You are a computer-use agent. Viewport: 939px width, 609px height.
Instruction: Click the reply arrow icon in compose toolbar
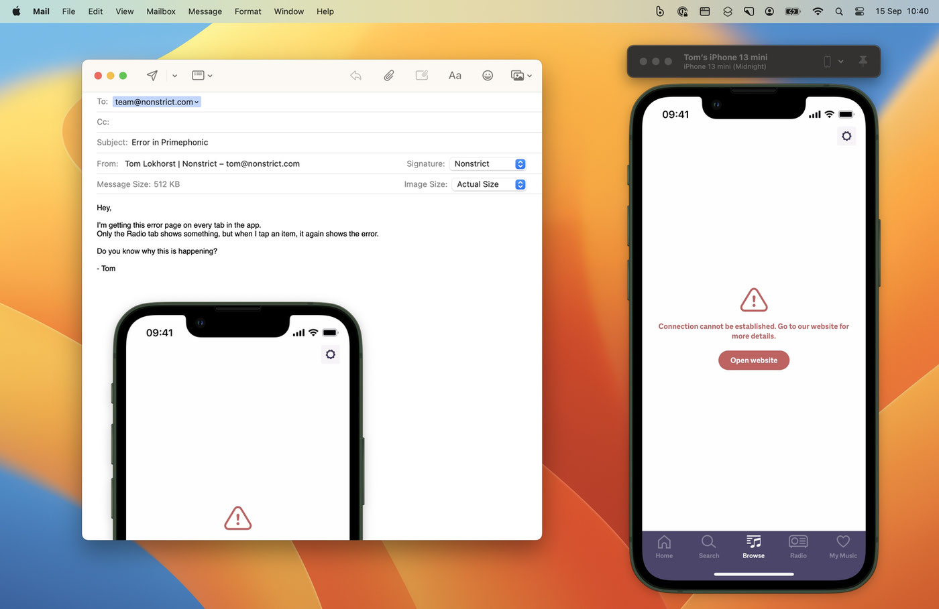[x=356, y=76]
